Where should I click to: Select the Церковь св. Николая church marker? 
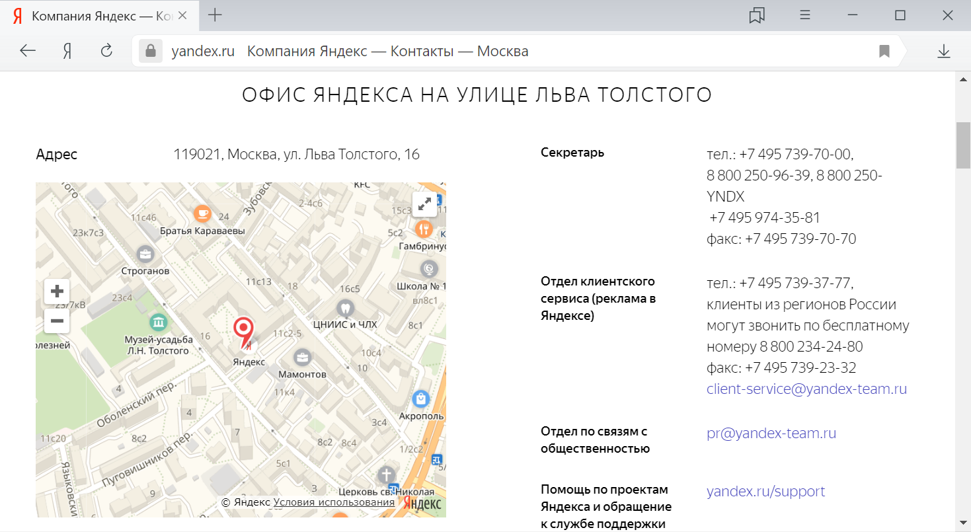(x=387, y=475)
